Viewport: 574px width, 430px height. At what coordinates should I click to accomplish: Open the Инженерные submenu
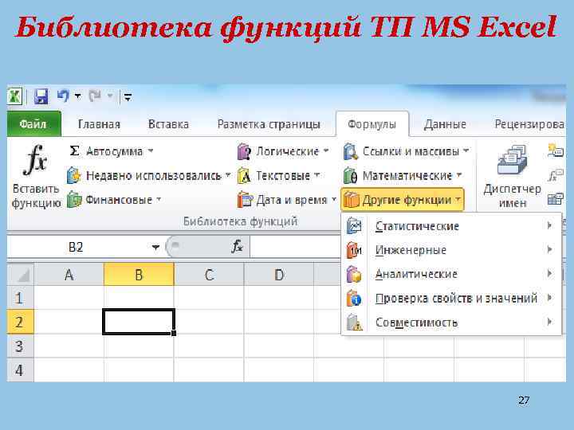pyautogui.click(x=451, y=250)
